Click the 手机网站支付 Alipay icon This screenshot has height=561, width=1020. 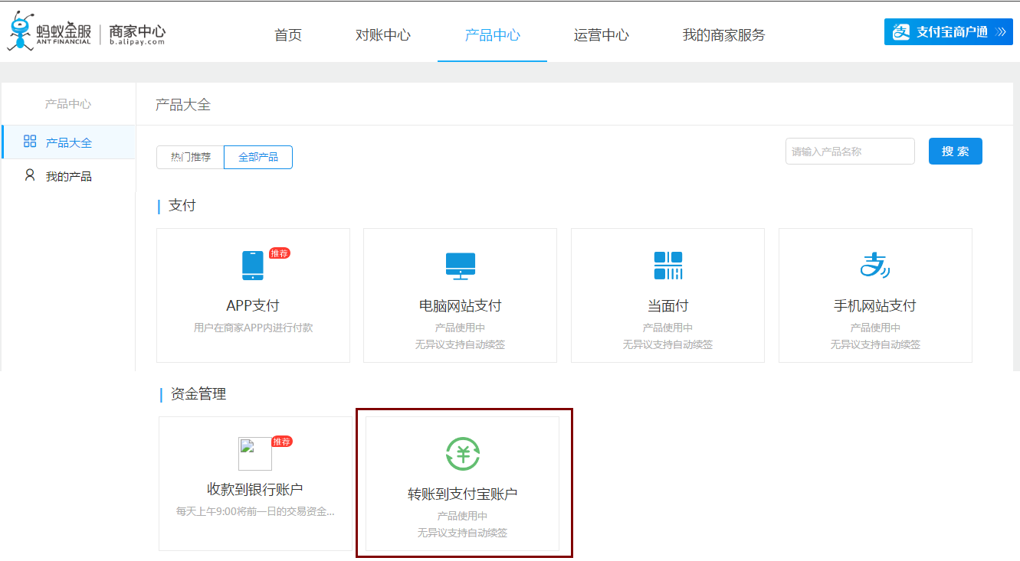[874, 266]
